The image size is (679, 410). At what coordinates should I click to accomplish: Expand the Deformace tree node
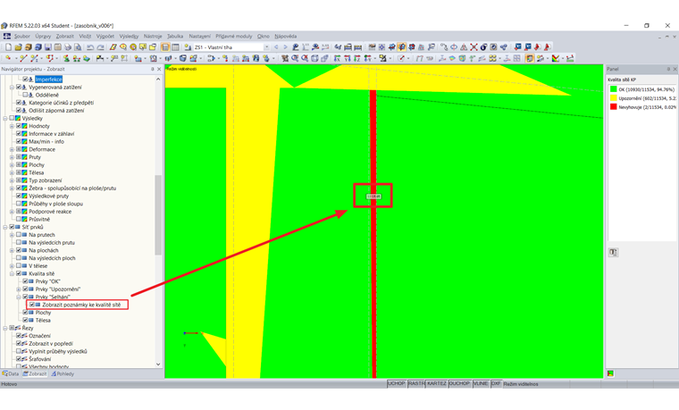[13, 149]
